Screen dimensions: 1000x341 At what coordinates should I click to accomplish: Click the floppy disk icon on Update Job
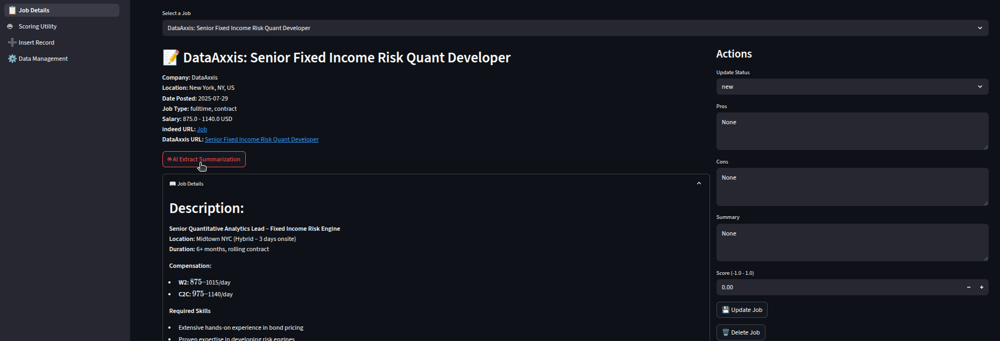(725, 310)
